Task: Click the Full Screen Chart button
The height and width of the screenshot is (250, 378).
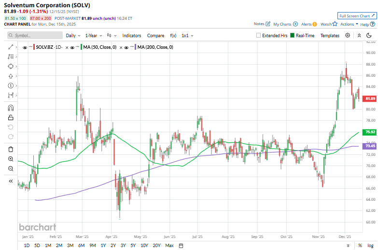Action: 357,16
